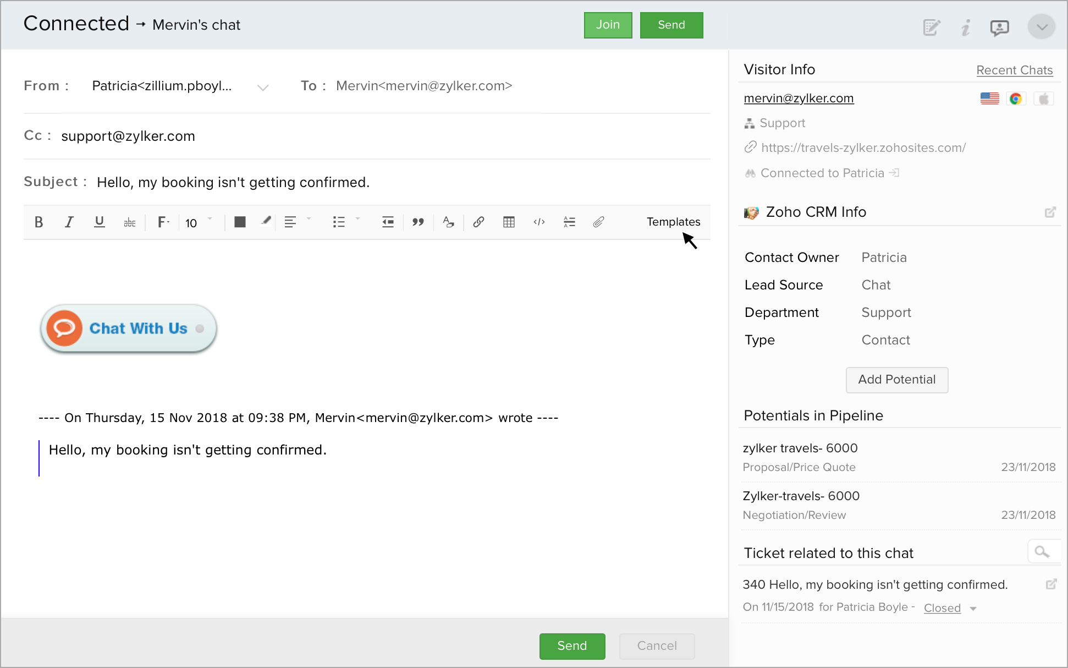Click the notes edit icon in the header
This screenshot has height=668, width=1068.
coord(931,27)
